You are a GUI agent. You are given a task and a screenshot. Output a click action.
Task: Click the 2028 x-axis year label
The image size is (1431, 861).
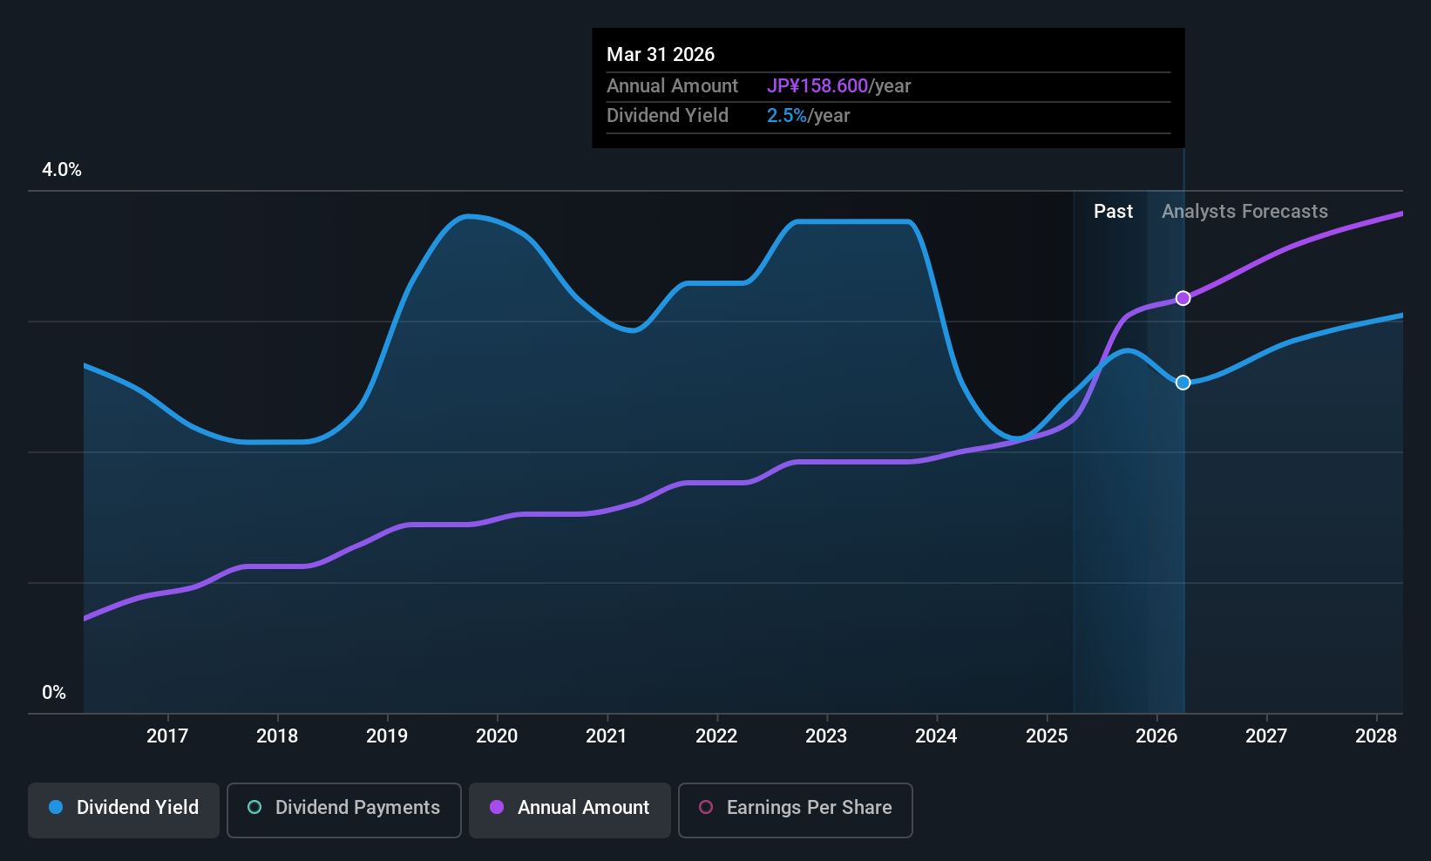tap(1376, 736)
